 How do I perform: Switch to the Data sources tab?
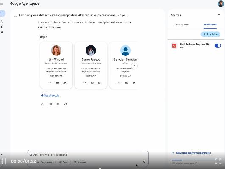click(182, 25)
